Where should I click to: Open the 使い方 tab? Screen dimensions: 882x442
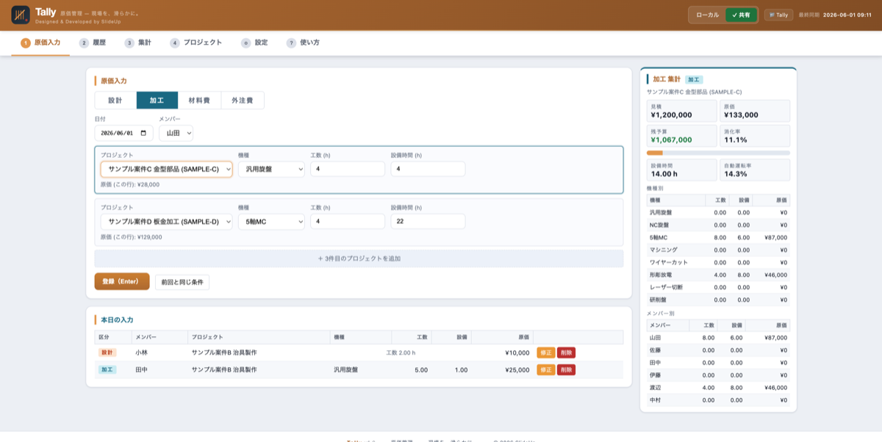[303, 43]
